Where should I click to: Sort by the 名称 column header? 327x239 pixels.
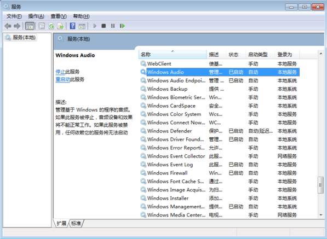(x=173, y=55)
